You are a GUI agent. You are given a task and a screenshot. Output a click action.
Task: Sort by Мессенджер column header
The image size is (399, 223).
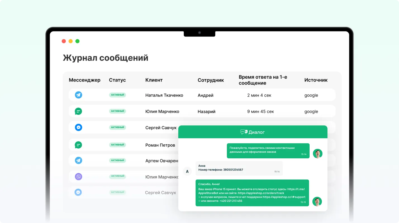[84, 80]
